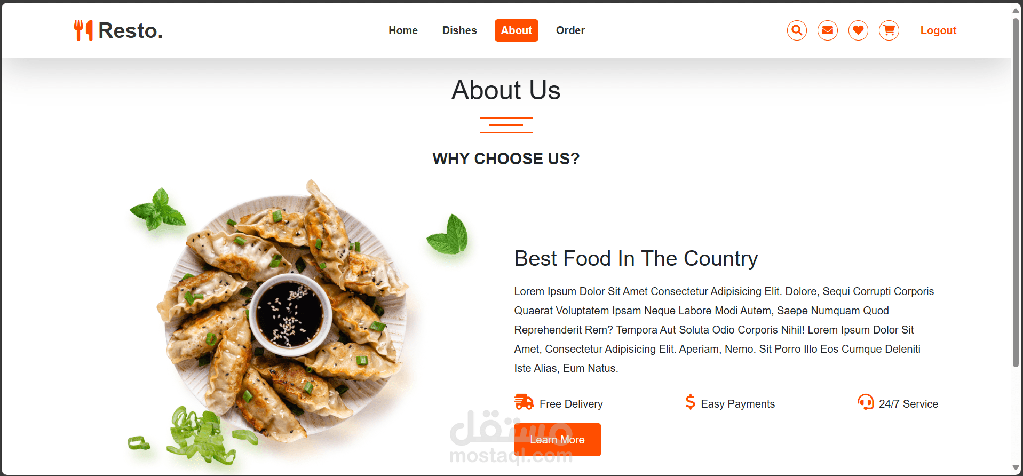The height and width of the screenshot is (476, 1023).
Task: Click the scrollbar up arrow
Action: point(1016,11)
